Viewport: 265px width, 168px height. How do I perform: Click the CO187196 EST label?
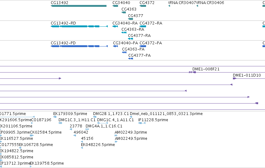[41, 120]
